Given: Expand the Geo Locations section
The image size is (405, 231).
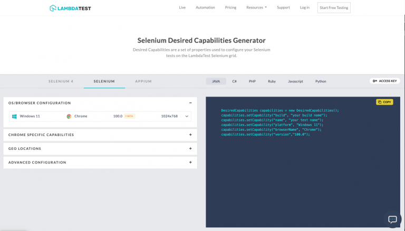Looking at the screenshot, I should click(x=190, y=149).
